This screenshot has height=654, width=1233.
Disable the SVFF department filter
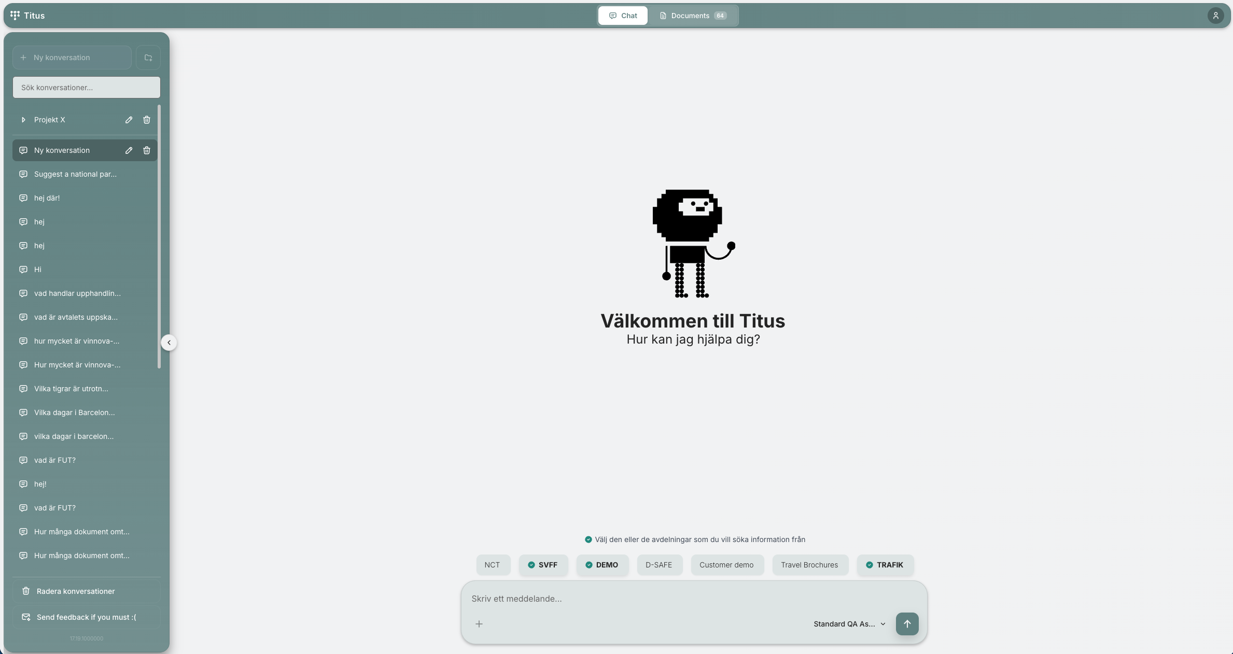point(543,565)
